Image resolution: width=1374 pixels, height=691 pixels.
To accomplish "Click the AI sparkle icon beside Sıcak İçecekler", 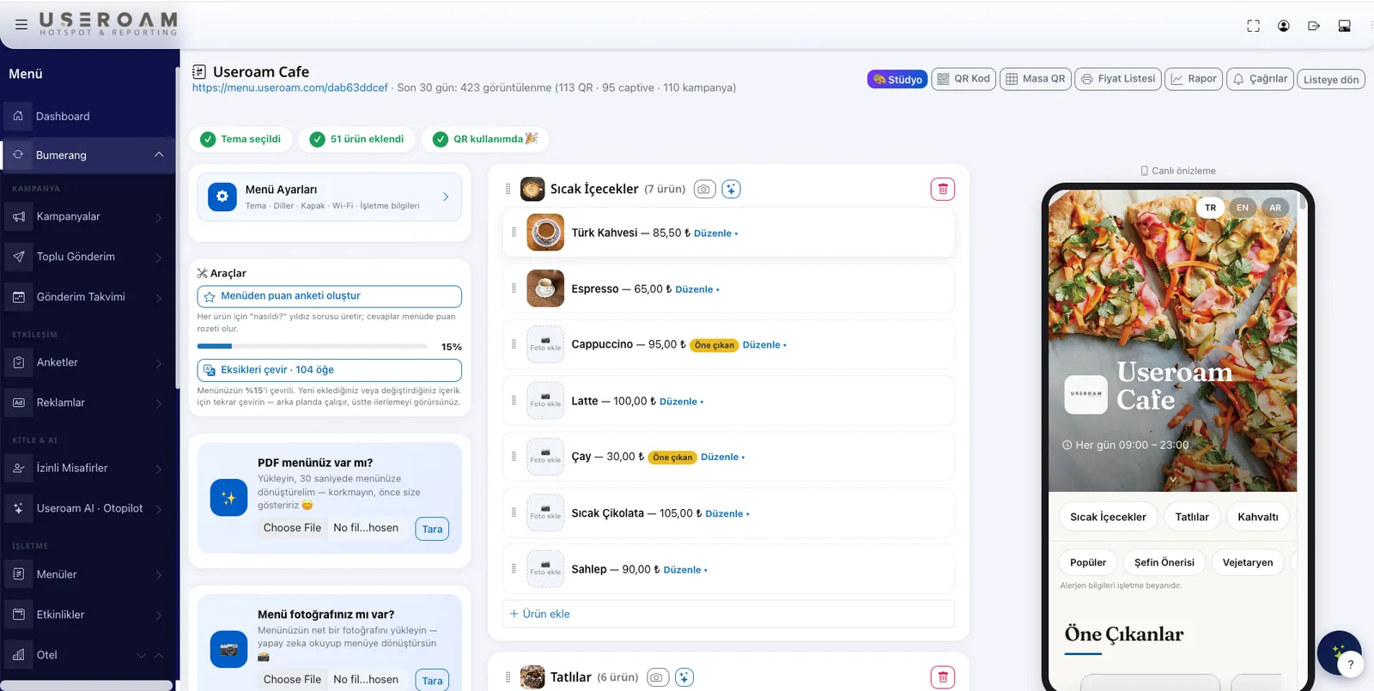I will coord(731,189).
